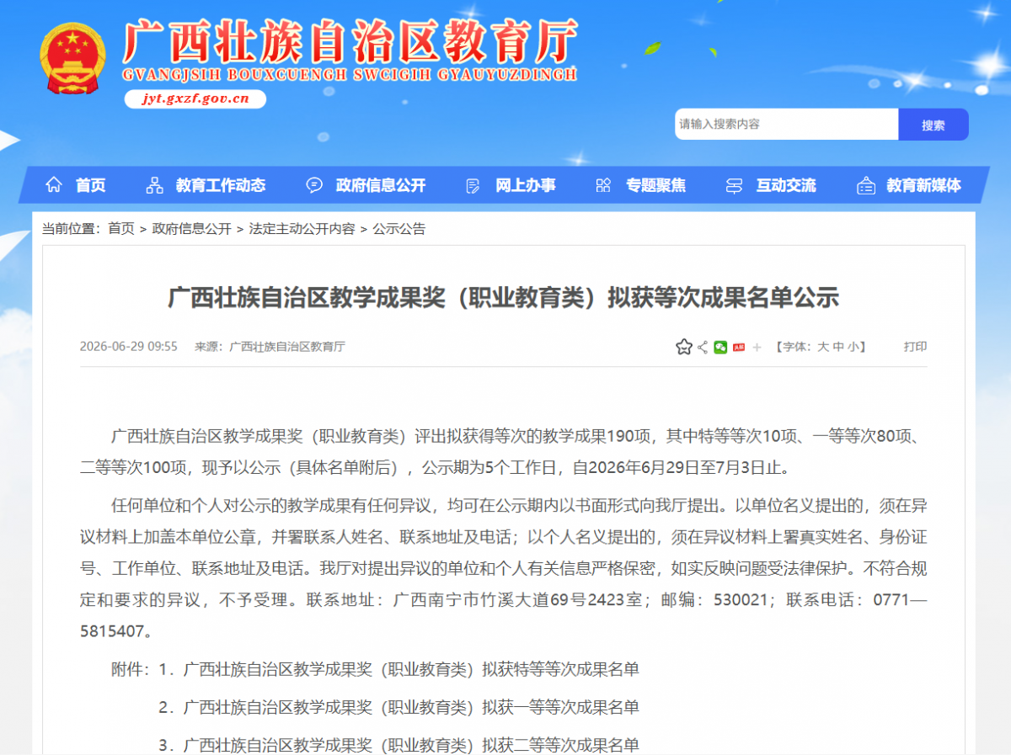This screenshot has height=755, width=1011.
Task: Open 互动交流 menu item
Action: [786, 185]
